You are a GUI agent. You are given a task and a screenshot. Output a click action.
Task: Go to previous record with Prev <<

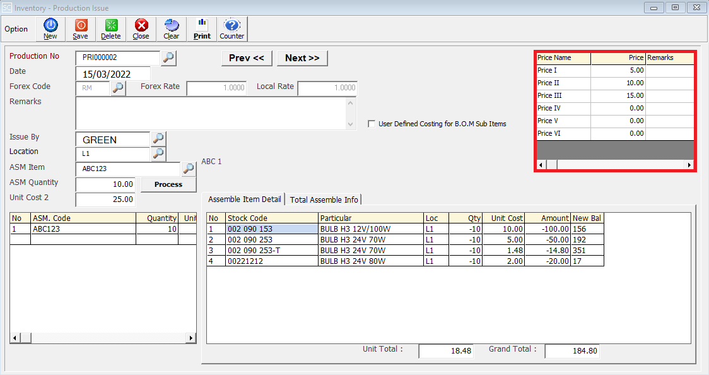click(x=247, y=58)
